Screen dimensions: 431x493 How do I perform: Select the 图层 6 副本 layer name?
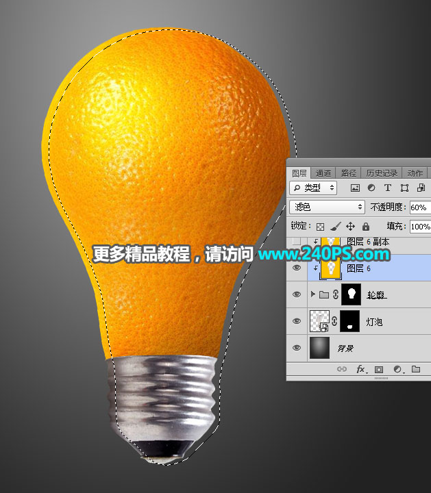coord(368,242)
